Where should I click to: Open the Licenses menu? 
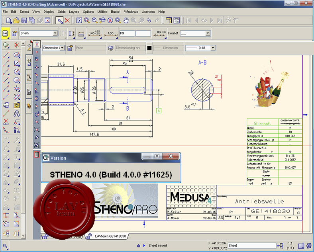(148, 12)
